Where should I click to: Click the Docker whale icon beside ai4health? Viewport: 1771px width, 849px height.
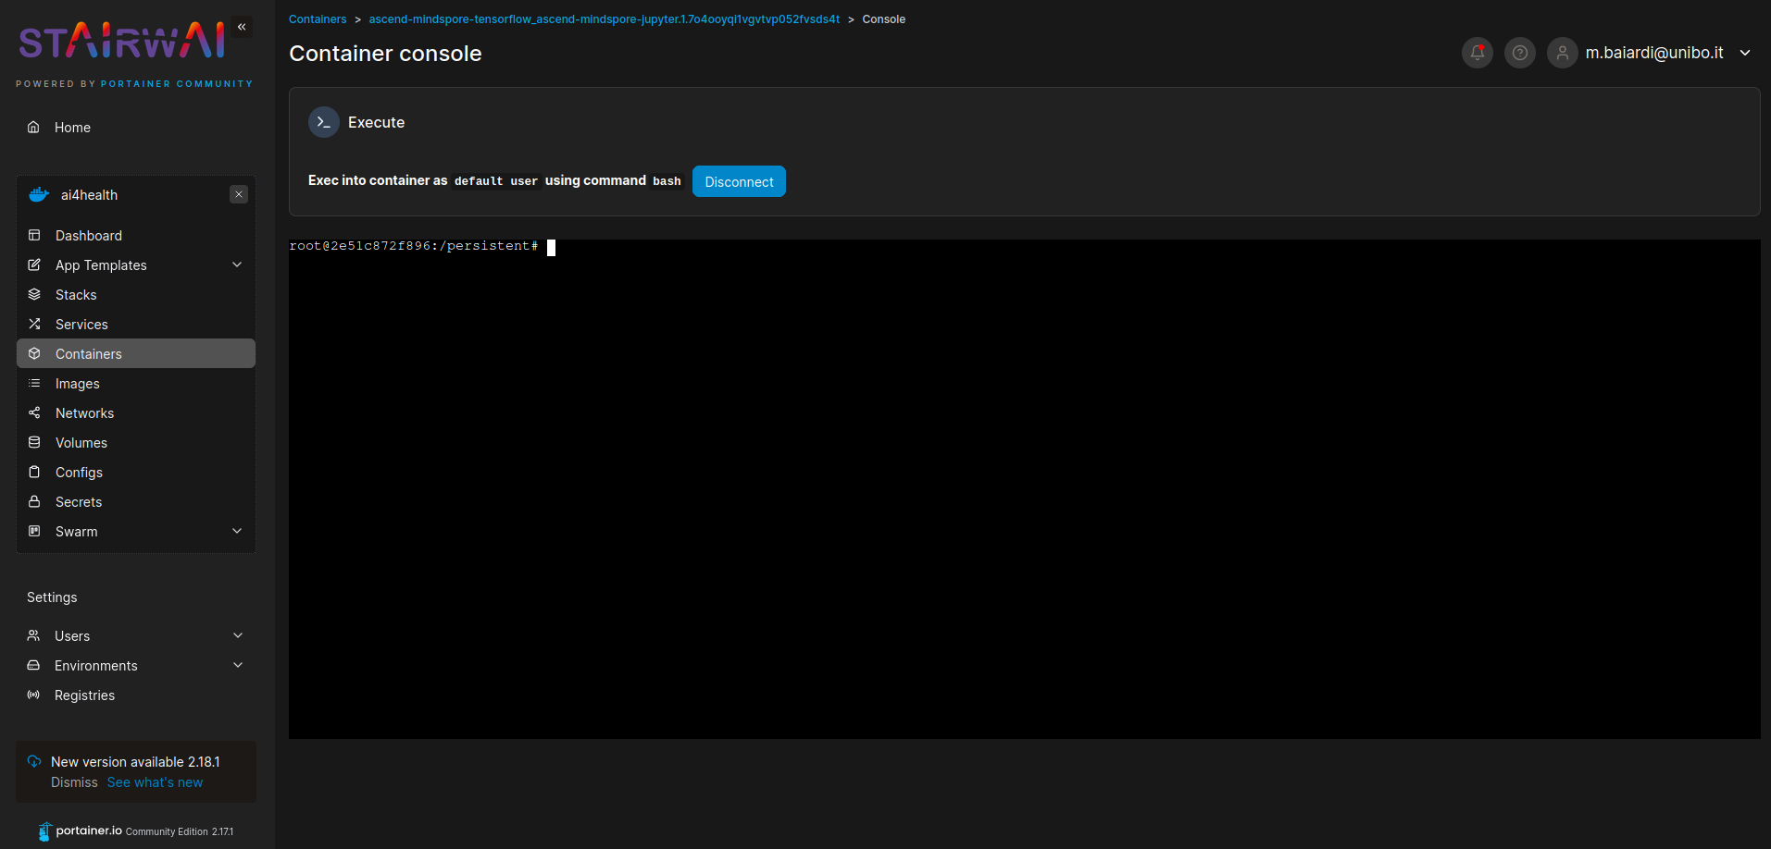(x=39, y=195)
